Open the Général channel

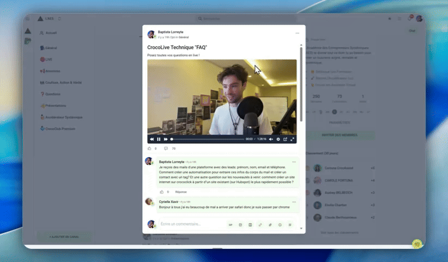(49, 48)
